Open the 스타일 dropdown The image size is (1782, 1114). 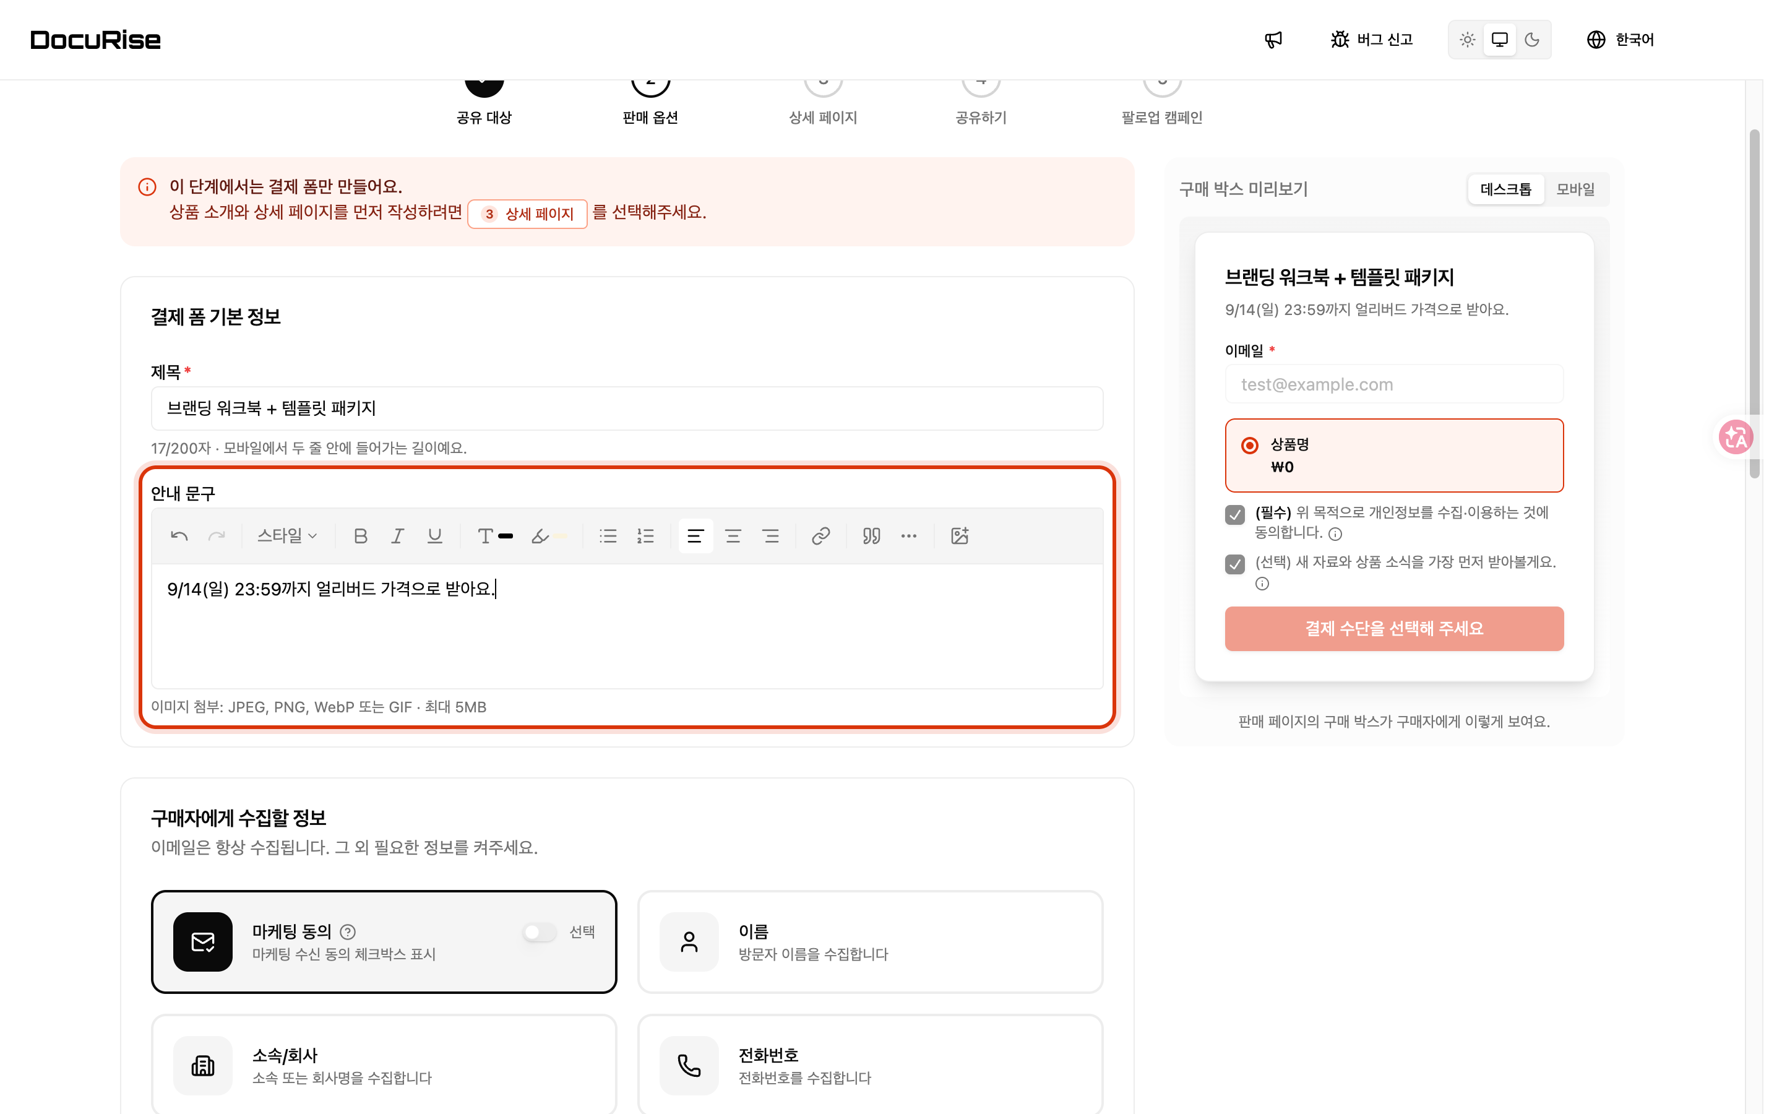287,535
